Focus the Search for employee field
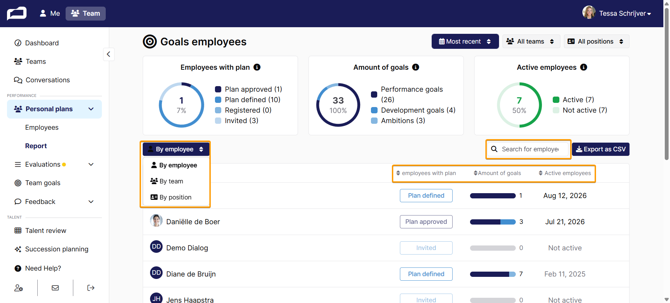This screenshot has height=303, width=670. (x=528, y=149)
